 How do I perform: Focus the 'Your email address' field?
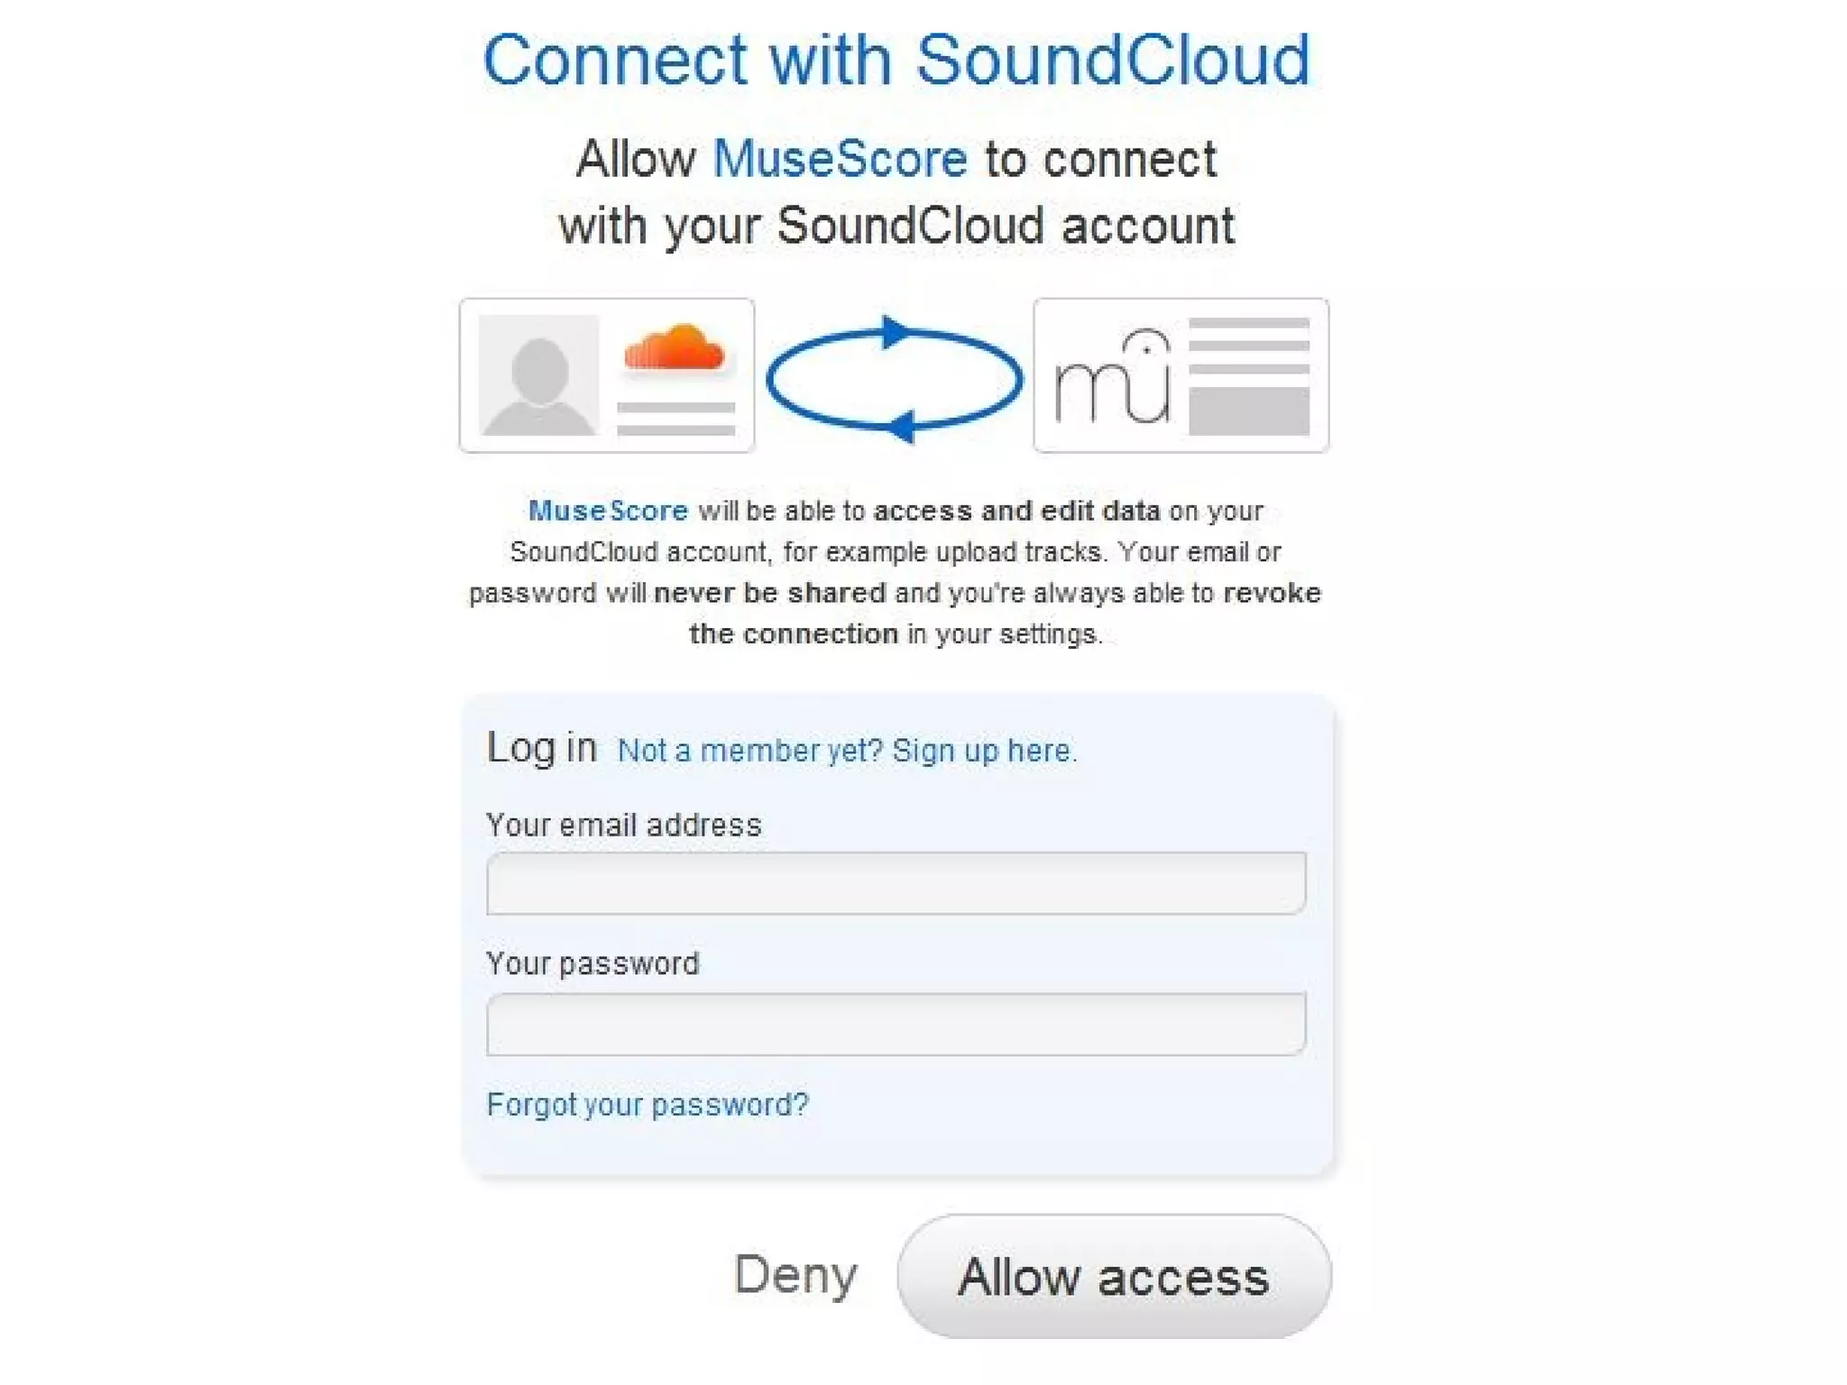[896, 883]
